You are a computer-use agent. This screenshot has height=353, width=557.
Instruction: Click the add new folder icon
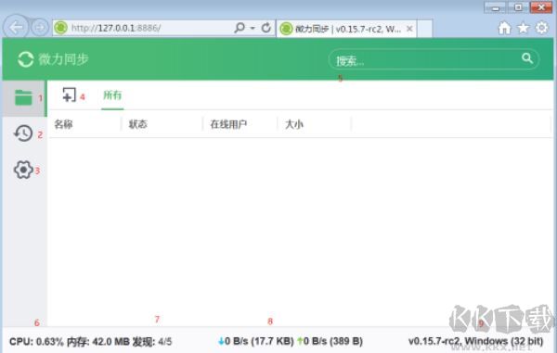[x=70, y=95]
